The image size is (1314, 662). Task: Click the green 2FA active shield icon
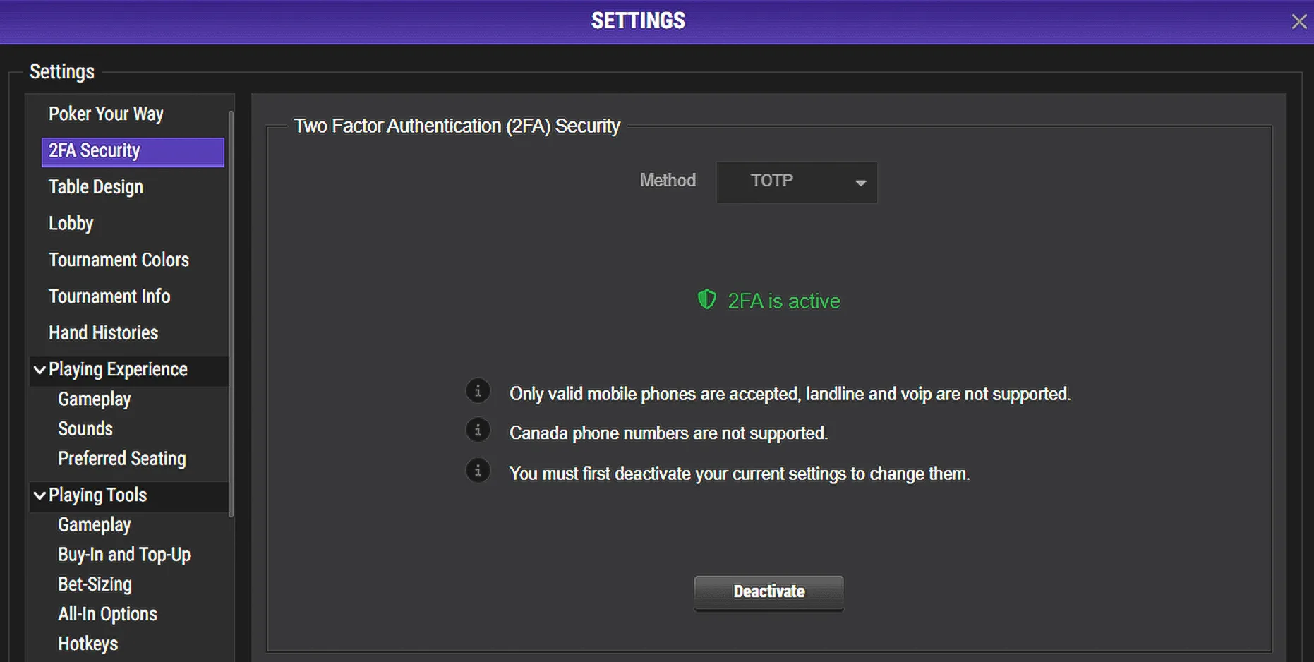[706, 300]
